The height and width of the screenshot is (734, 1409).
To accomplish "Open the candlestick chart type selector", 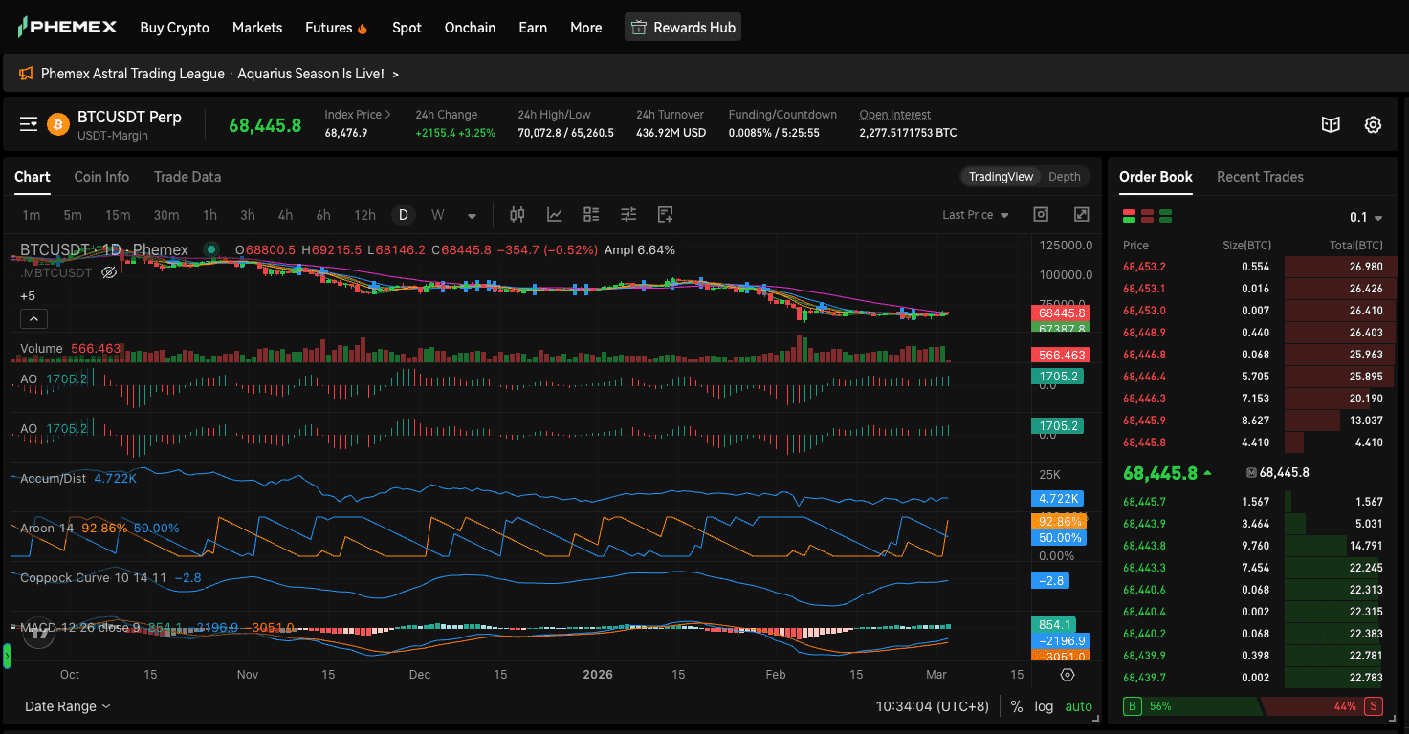I will pos(517,215).
